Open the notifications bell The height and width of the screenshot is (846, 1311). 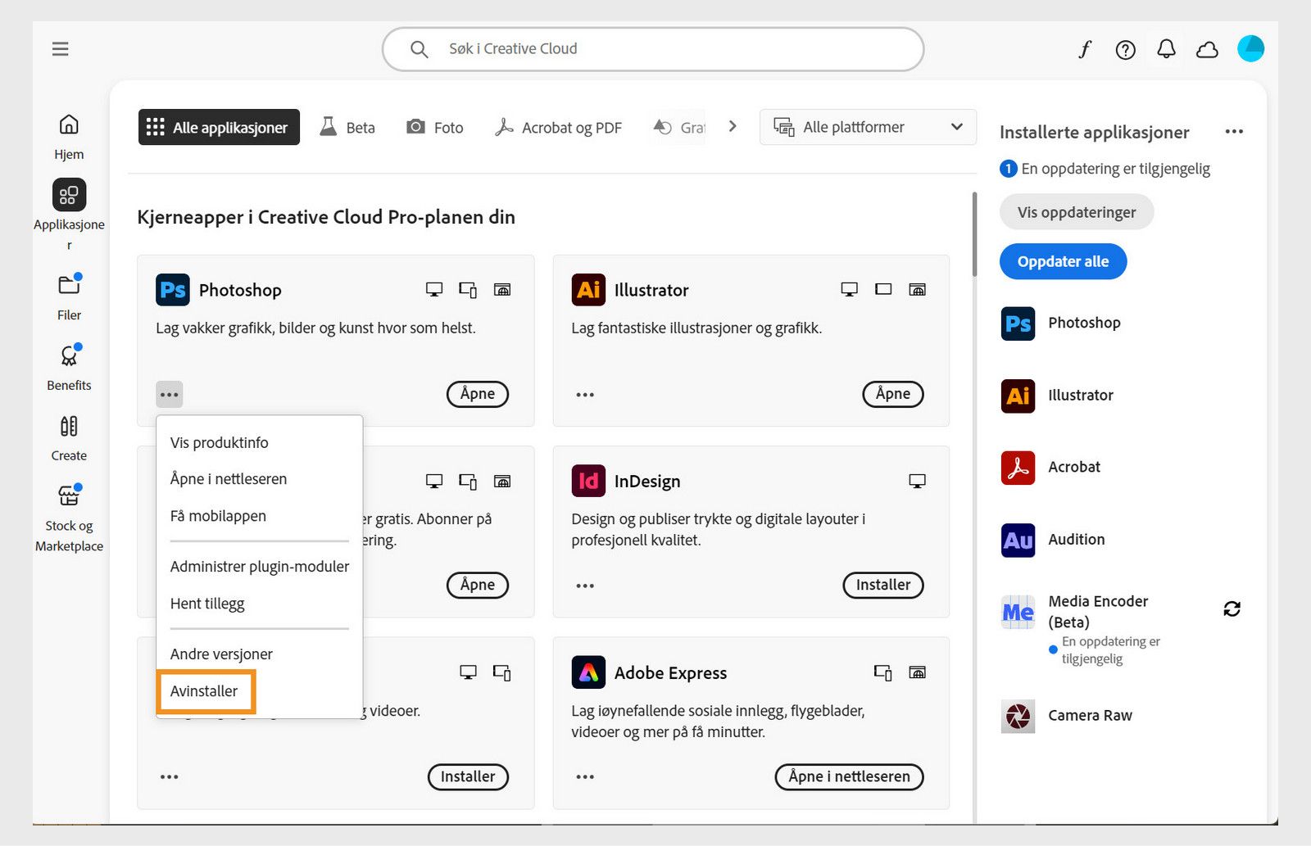(x=1166, y=49)
